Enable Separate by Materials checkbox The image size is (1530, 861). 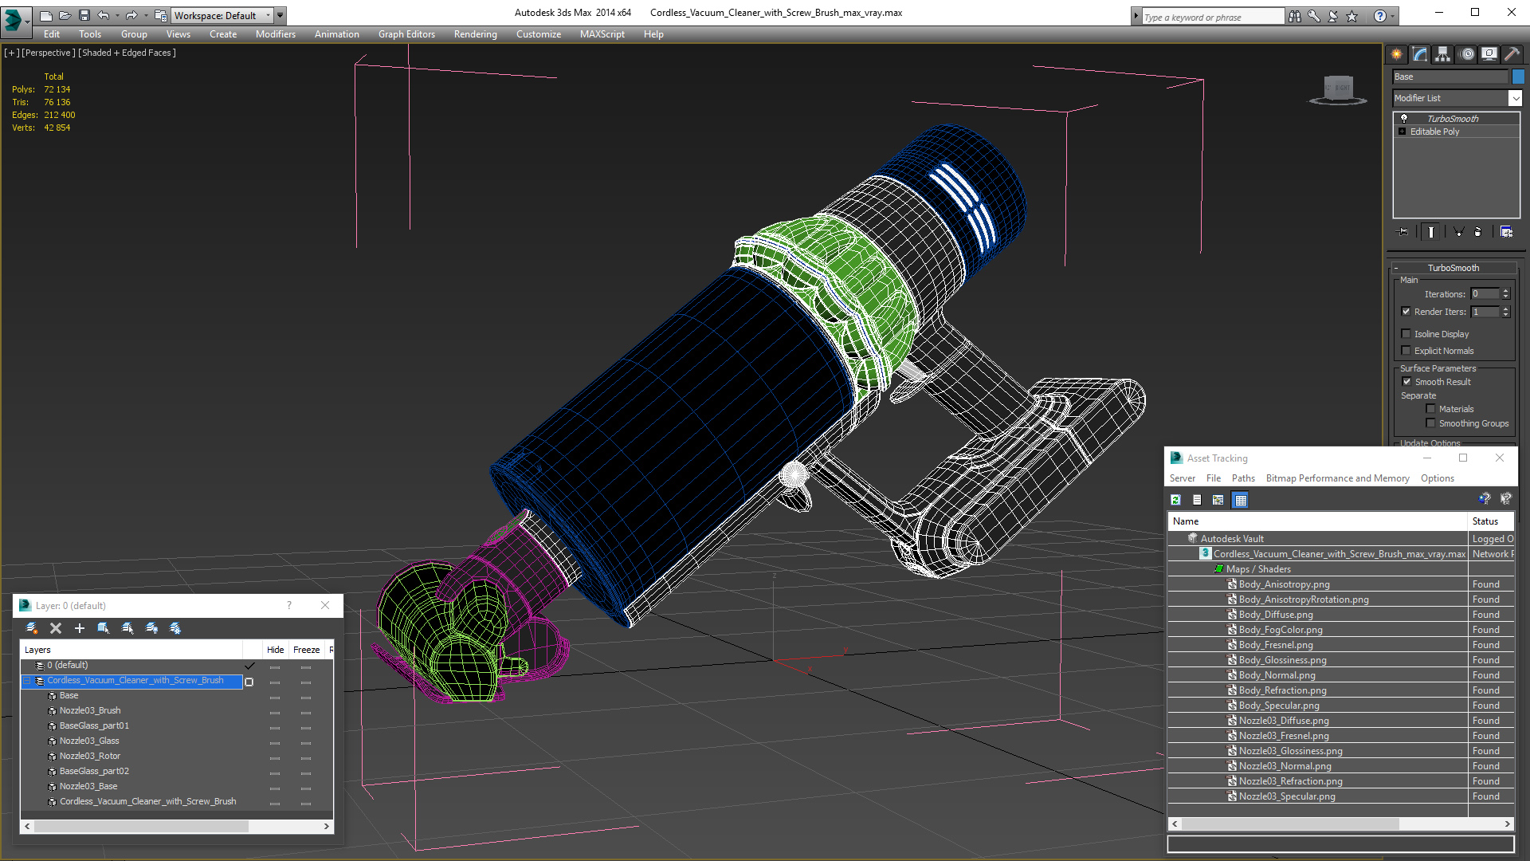(1431, 409)
